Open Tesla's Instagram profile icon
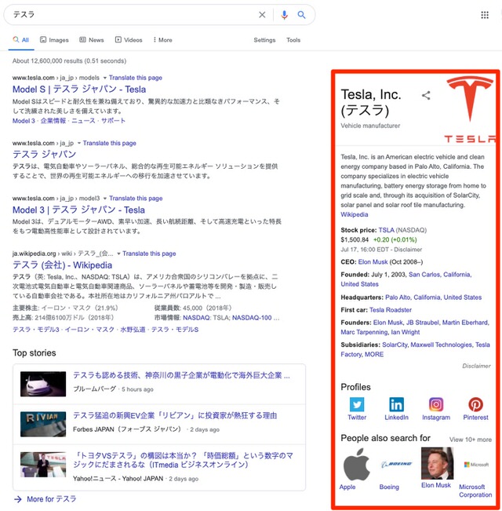 coord(436,404)
